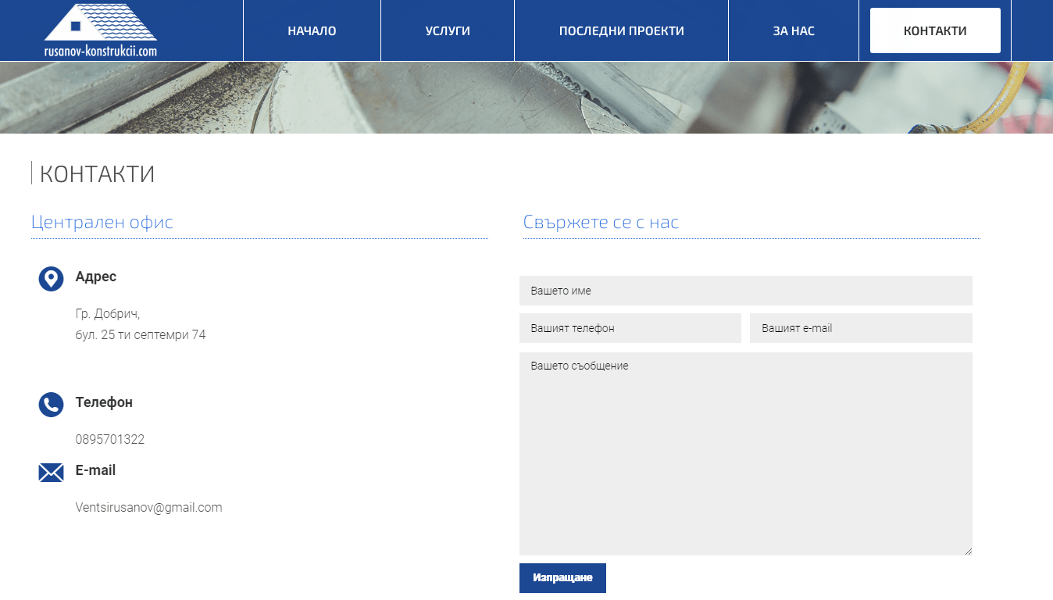Click the Вашето съобщение text area
This screenshot has height=600, width=1053.
(x=745, y=454)
